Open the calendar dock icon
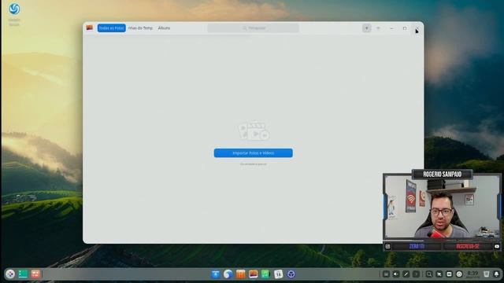504x283 pixels. point(278,274)
